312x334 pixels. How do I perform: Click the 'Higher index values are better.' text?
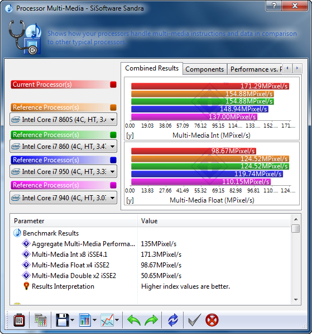pos(185,286)
